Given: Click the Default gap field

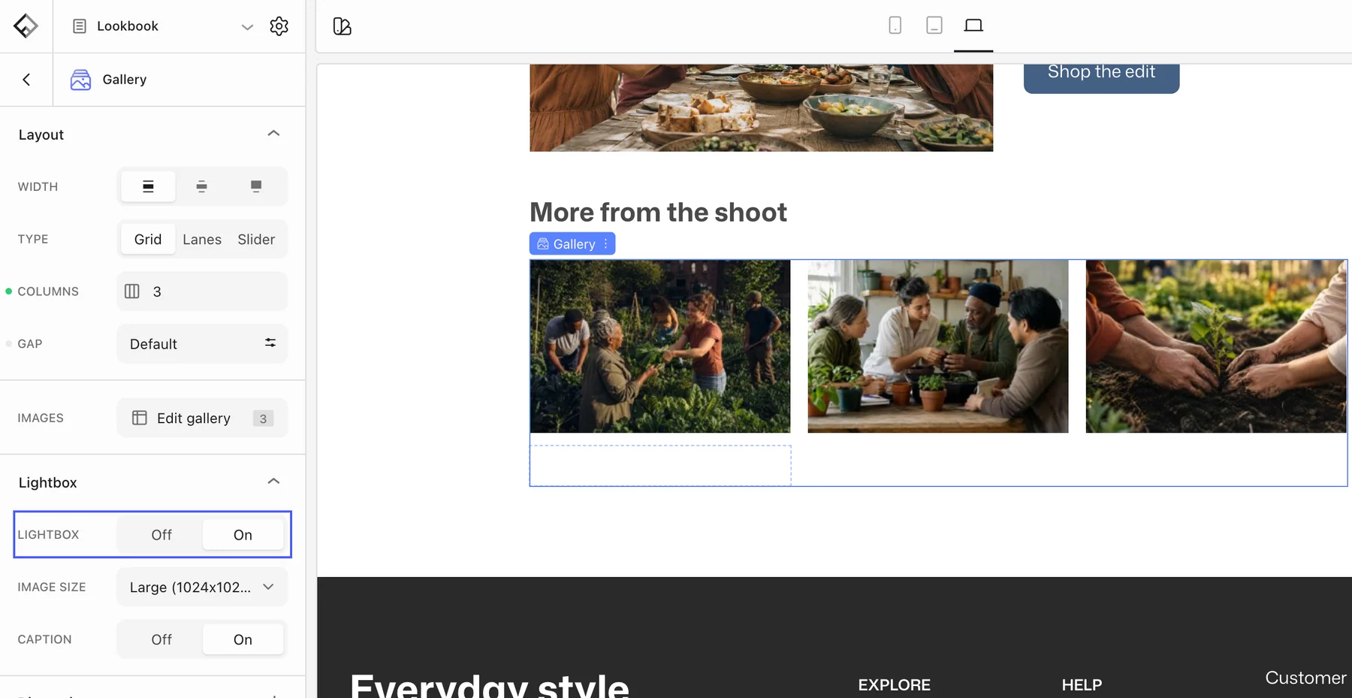Looking at the screenshot, I should pyautogui.click(x=202, y=343).
